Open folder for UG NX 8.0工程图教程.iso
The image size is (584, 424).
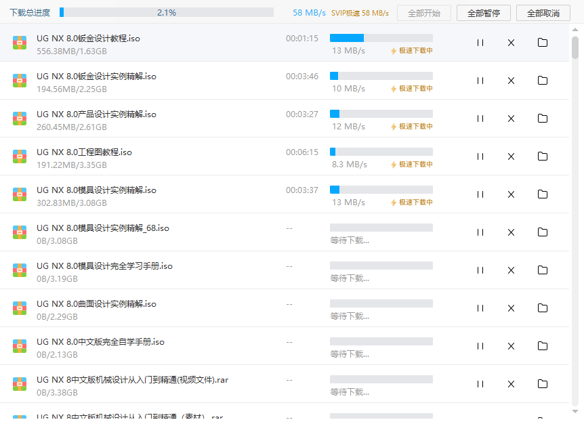[543, 156]
